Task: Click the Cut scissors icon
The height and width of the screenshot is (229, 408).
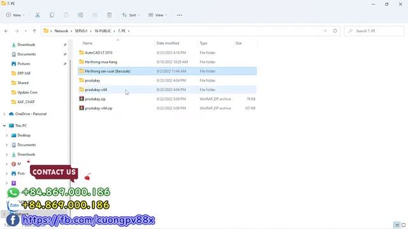Action: [38, 15]
